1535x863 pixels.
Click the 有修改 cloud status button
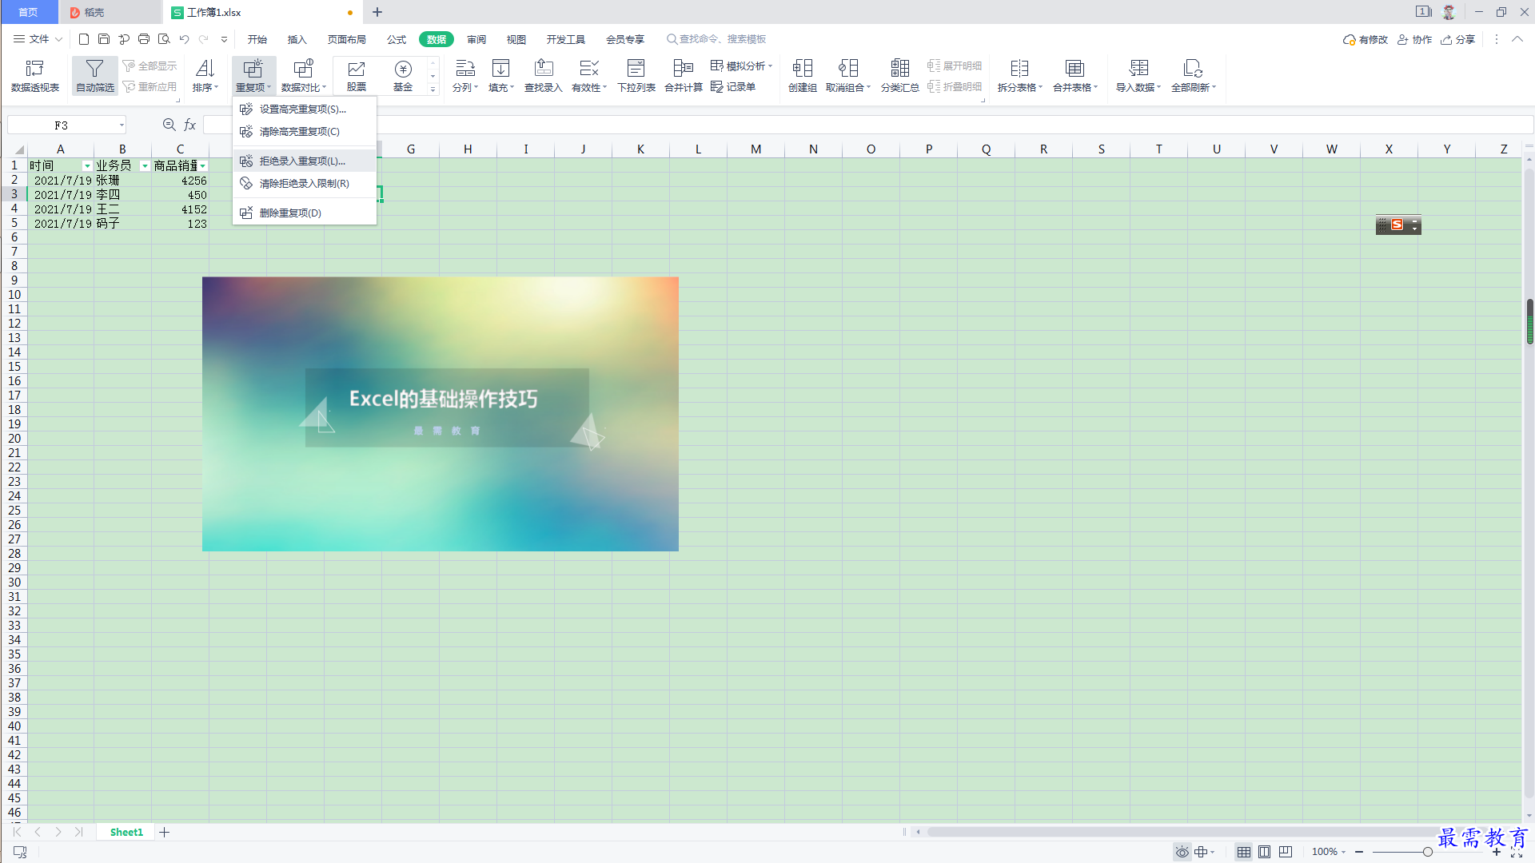1366,39
